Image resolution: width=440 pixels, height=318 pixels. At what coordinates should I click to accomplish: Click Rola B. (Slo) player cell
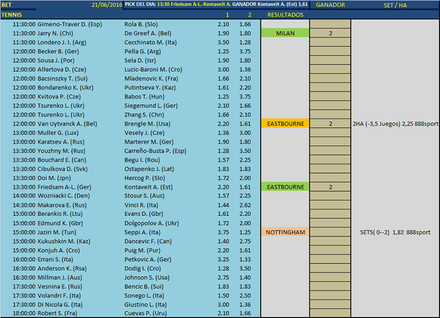(x=141, y=24)
